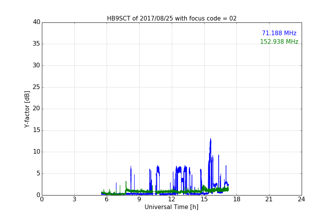Viewport: 335px width, 223px height.
Task: Click the Universal Time [h] axis label
Action: click(171, 207)
